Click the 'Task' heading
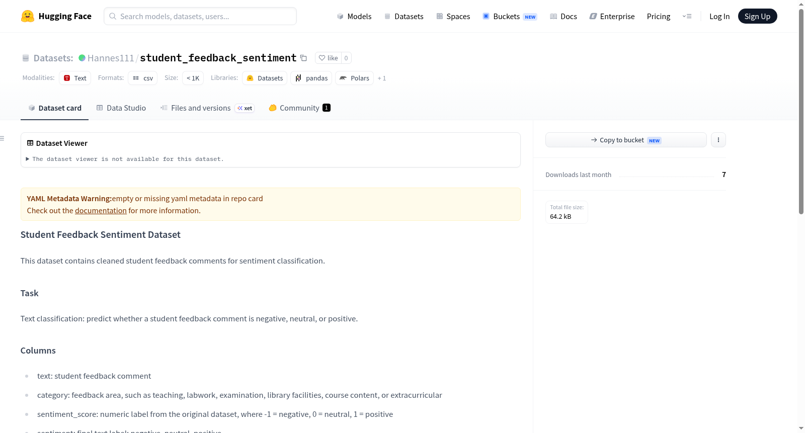This screenshot has width=805, height=433. click(x=29, y=293)
